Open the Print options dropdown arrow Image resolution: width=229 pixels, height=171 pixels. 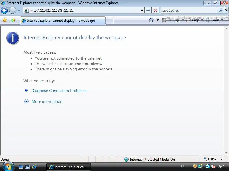coord(183,20)
